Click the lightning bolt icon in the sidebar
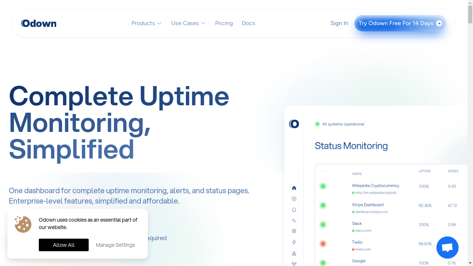Viewport: 473px width, 266px height. point(294,242)
